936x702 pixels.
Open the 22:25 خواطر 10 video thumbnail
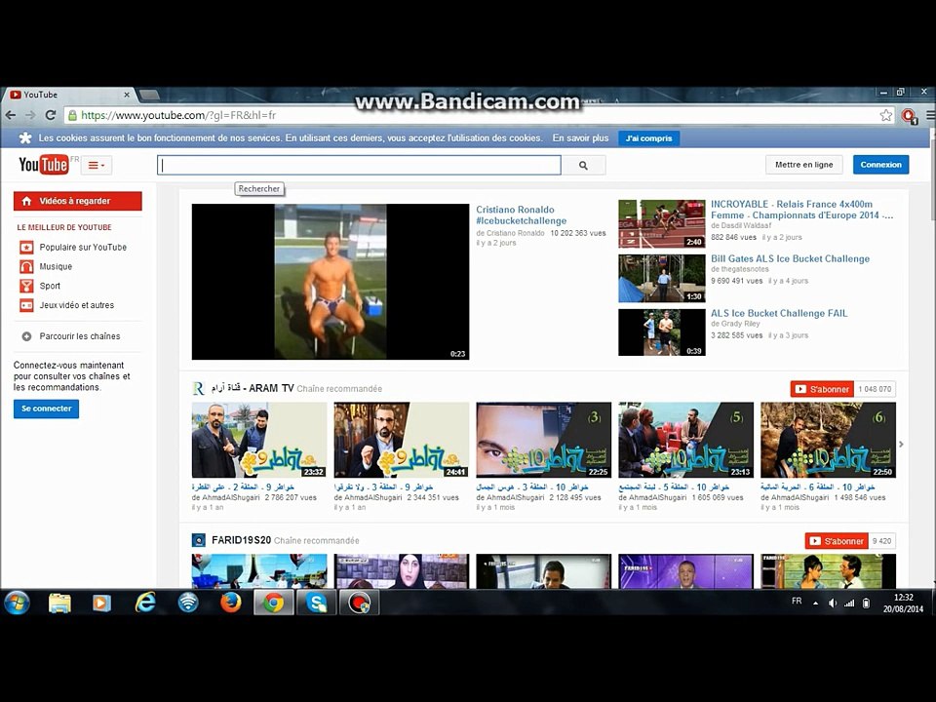[x=543, y=440]
